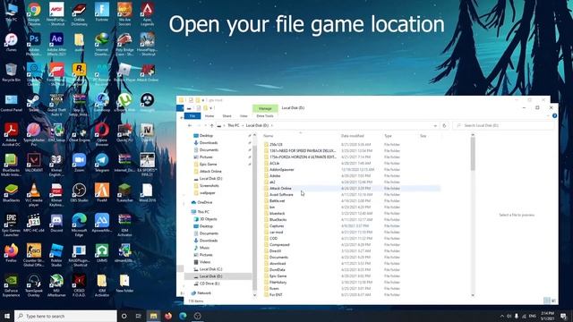The width and height of the screenshot is (573, 322).
Task: Open Telegram desktop shortcut
Action: (102, 163)
